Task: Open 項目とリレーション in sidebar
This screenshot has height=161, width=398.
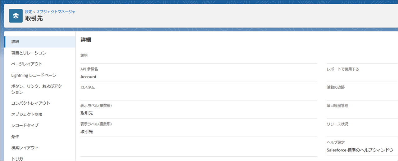Action: [29, 53]
